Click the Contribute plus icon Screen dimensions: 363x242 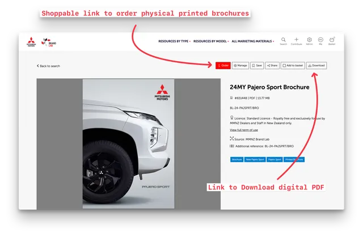pos(296,41)
